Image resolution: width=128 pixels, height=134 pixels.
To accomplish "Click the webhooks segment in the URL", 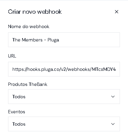I will (78, 69).
